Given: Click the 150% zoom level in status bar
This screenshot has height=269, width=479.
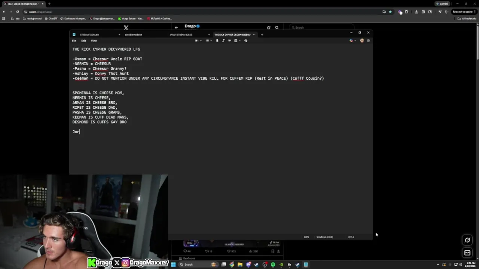Looking at the screenshot, I should coord(306,237).
